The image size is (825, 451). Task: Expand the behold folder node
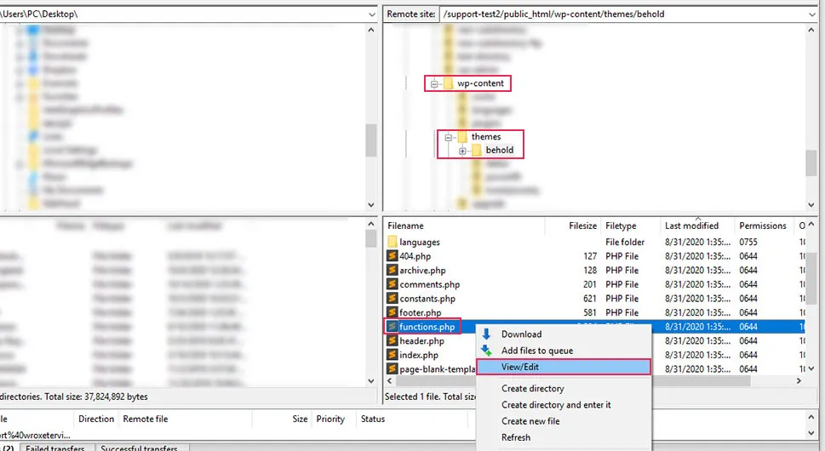pos(462,151)
